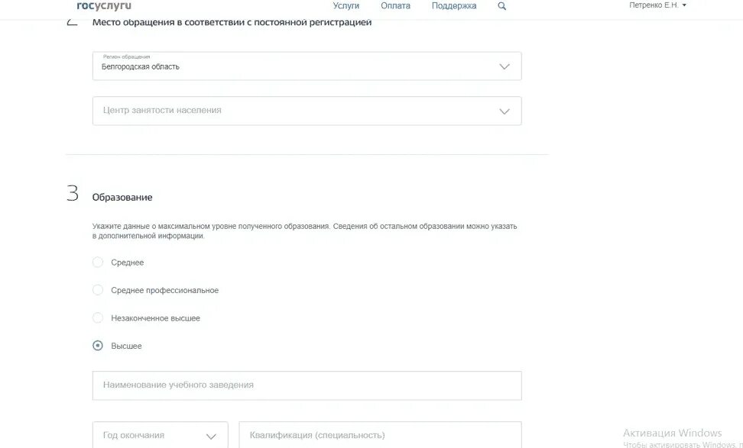The width and height of the screenshot is (743, 448).
Task: Click the small arrow beside Петренко Е.Н.
Action: coord(684,5)
